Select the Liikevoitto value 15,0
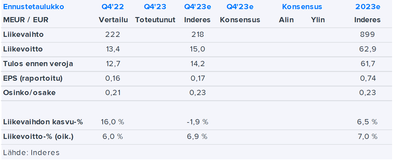 (198, 49)
